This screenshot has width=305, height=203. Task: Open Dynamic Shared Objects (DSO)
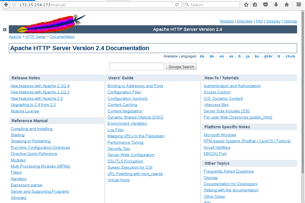(135, 117)
